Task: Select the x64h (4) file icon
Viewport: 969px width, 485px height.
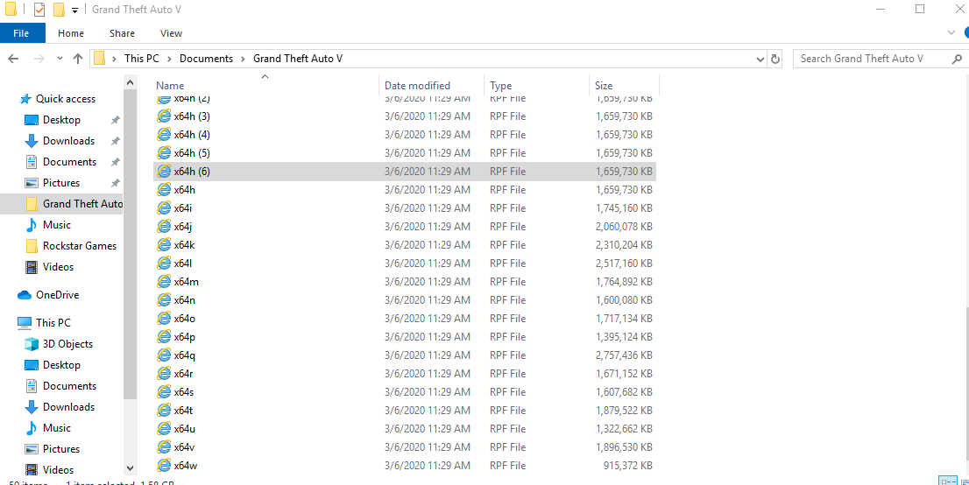Action: 164,135
